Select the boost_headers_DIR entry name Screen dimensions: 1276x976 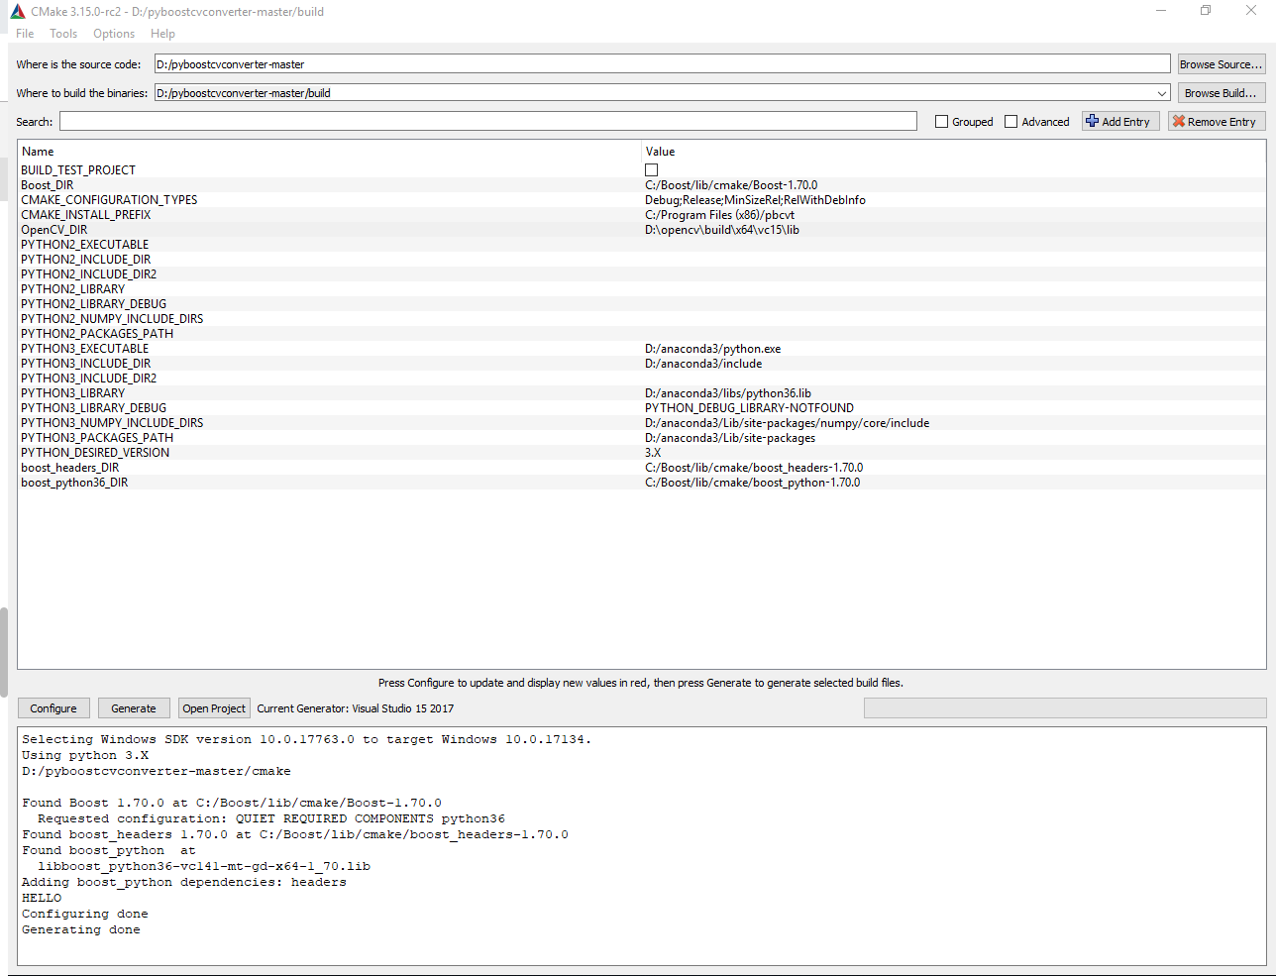(x=70, y=468)
